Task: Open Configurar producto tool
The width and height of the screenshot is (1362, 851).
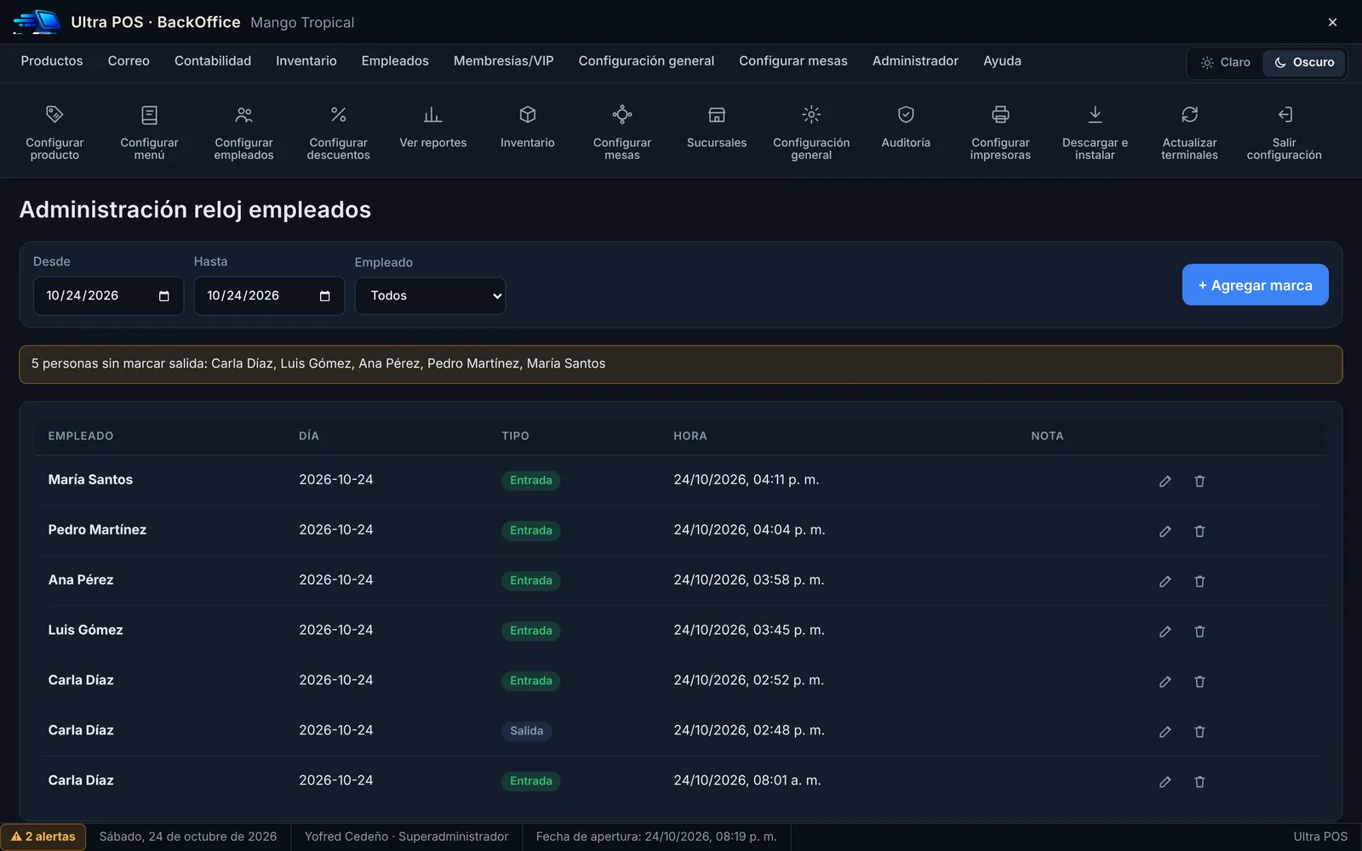Action: pos(54,131)
